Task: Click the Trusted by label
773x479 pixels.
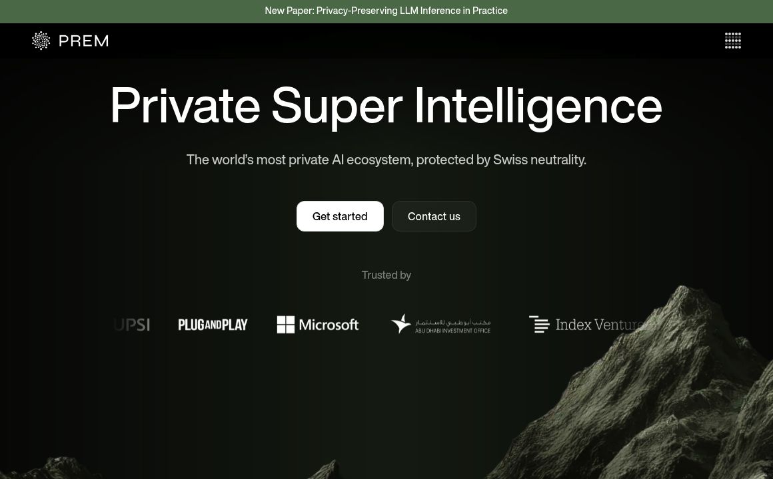Action: (x=386, y=275)
